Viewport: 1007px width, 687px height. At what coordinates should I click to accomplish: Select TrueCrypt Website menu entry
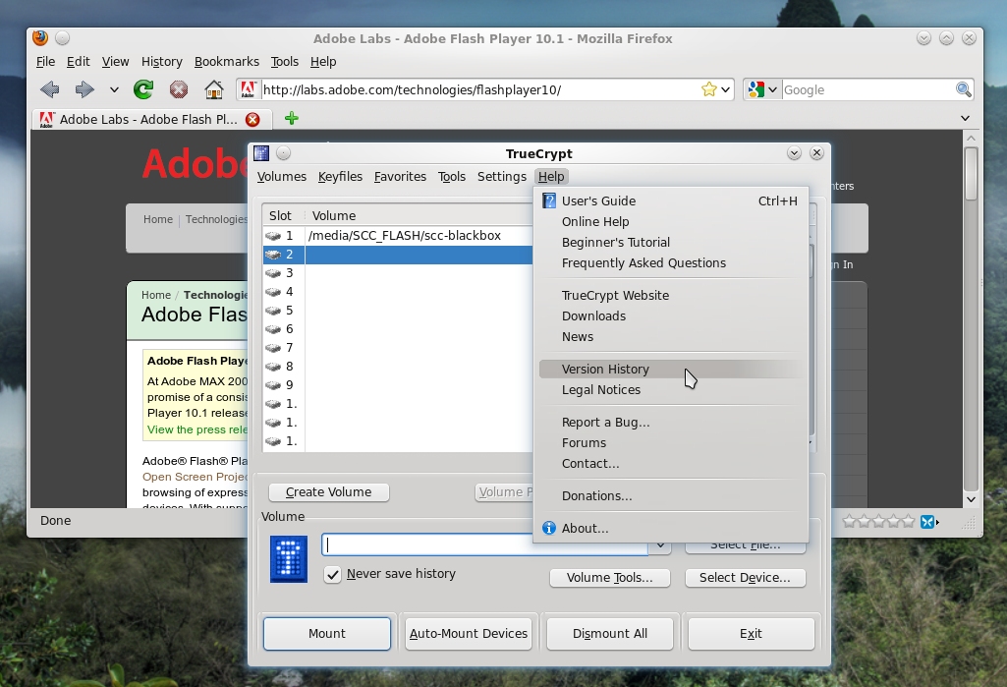click(672, 296)
